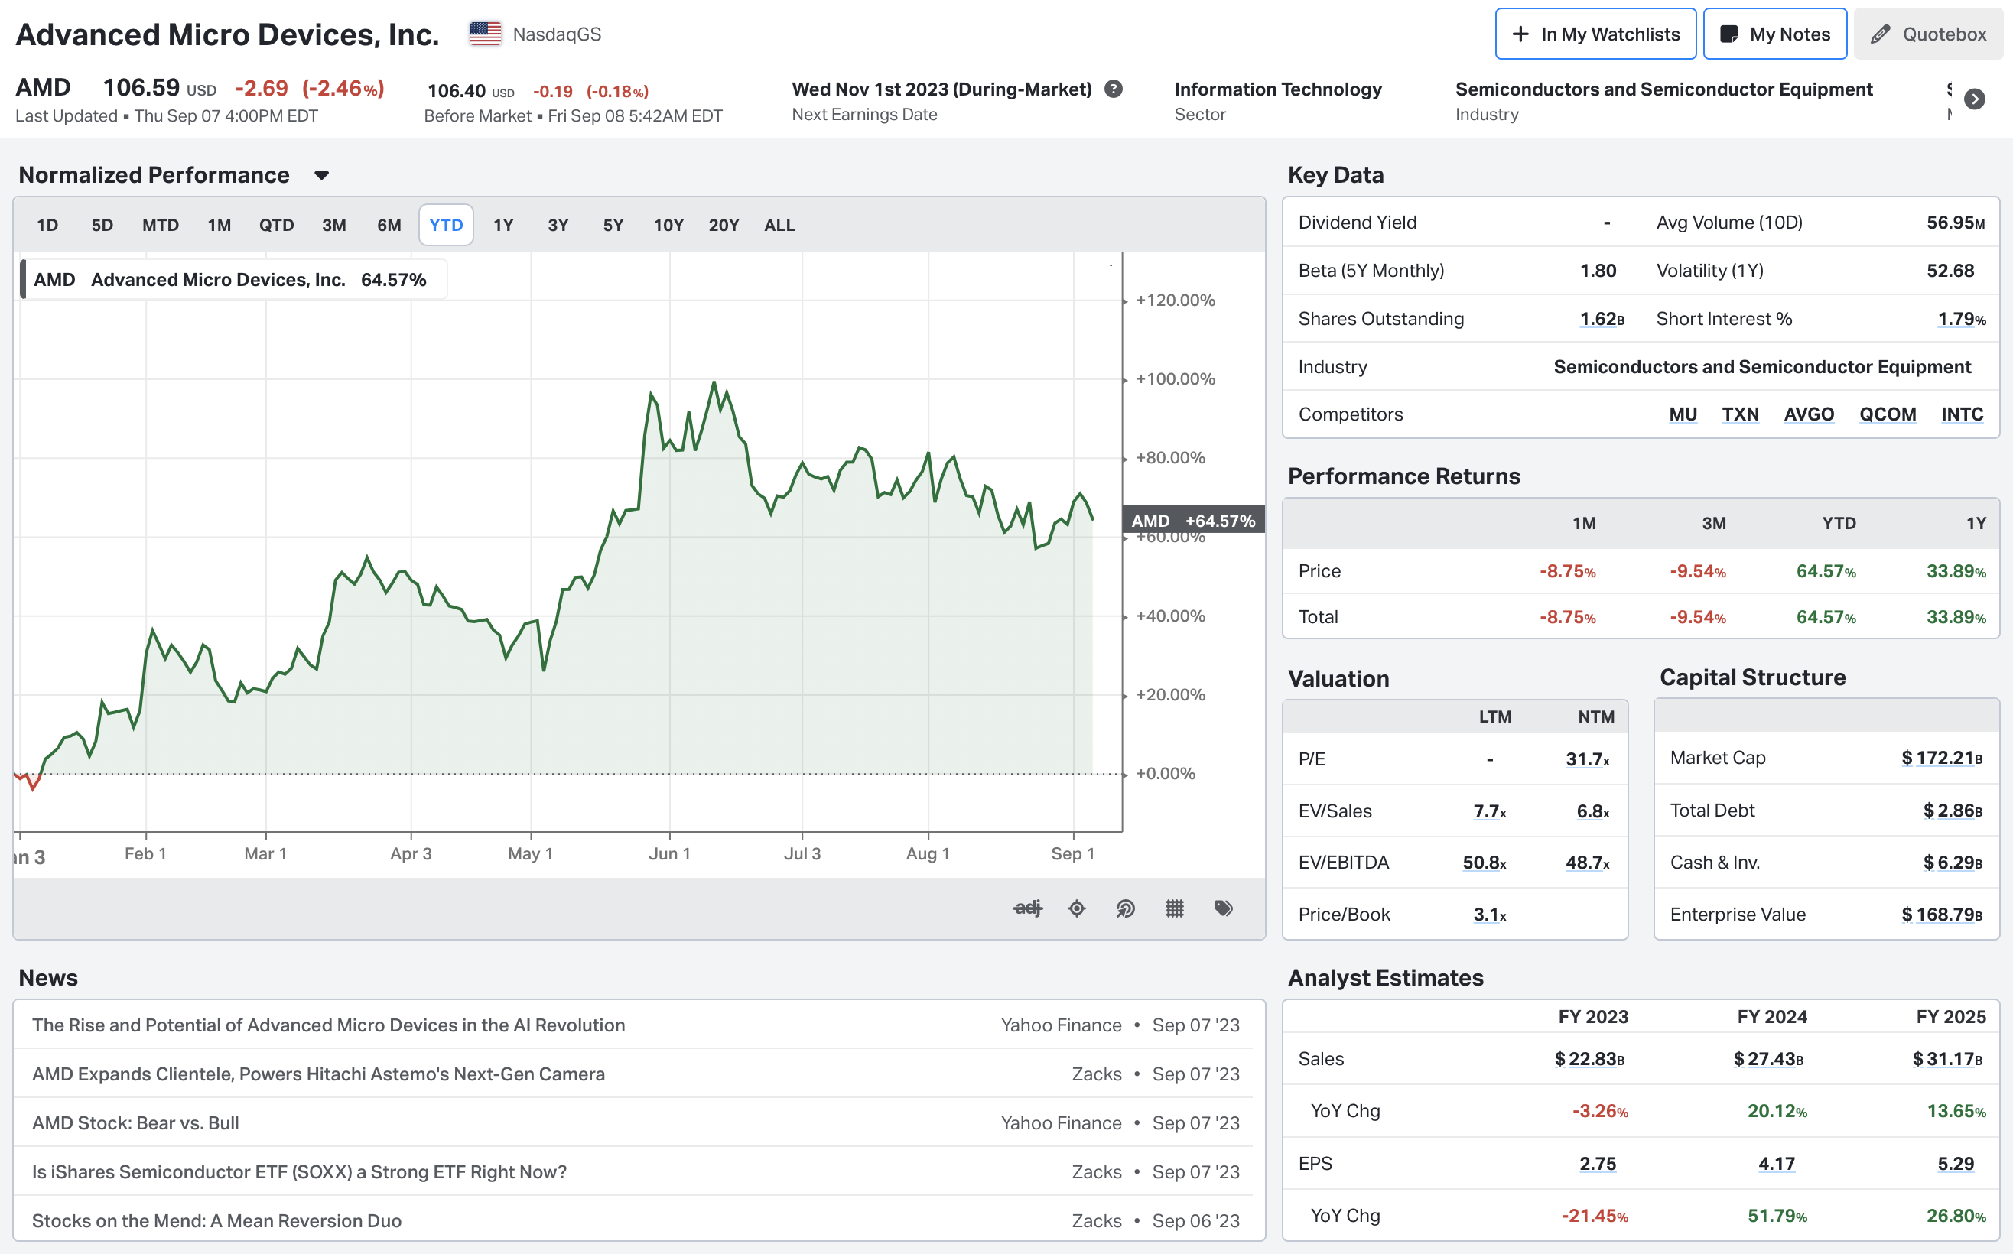Viewport: 2013px width, 1254px height.
Task: Click the Cash & Inv. value $6.29B
Action: coord(1953,863)
